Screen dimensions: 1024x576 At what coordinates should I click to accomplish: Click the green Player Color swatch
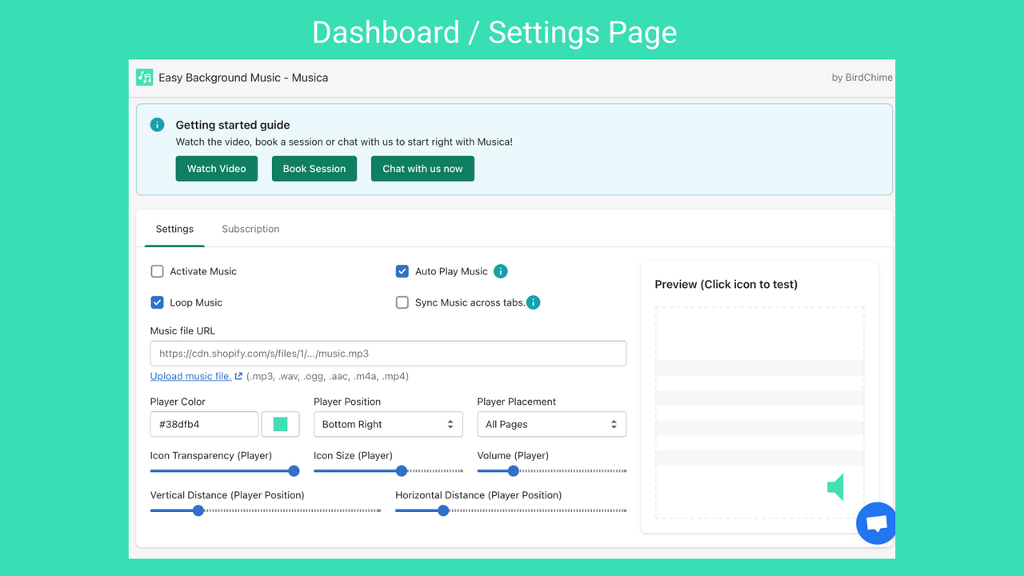click(280, 423)
